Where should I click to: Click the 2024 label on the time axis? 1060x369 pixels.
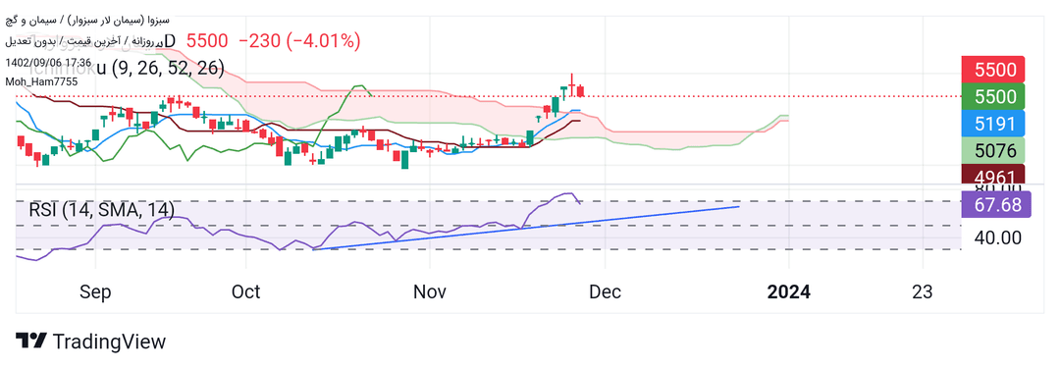[x=789, y=291]
